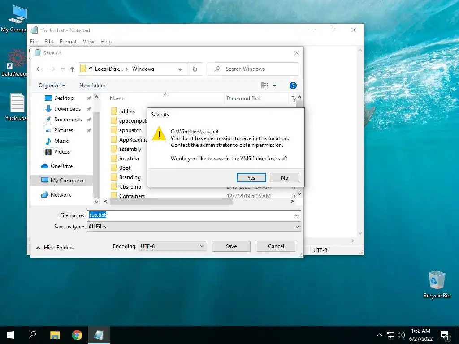Expand the File name history dropdown arrow
This screenshot has width=459, height=344.
pos(297,215)
